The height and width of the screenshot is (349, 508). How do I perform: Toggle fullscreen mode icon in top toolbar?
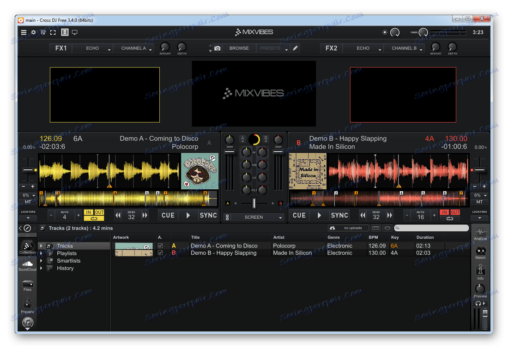point(53,32)
